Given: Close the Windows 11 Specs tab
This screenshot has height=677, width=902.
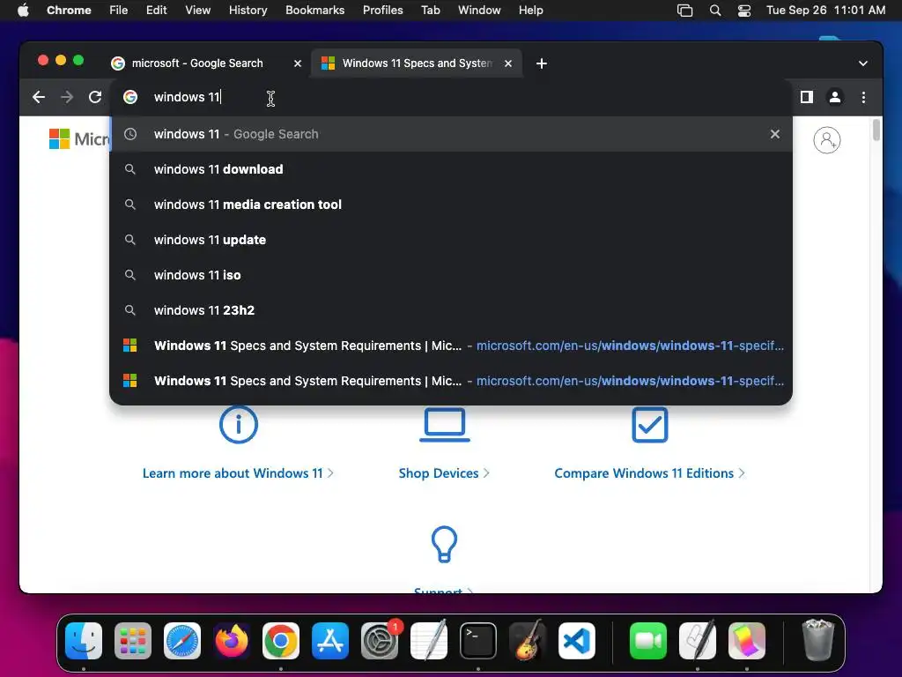Looking at the screenshot, I should tap(508, 63).
